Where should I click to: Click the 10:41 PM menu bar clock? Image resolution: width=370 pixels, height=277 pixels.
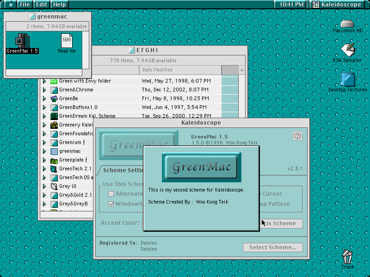pos(291,5)
